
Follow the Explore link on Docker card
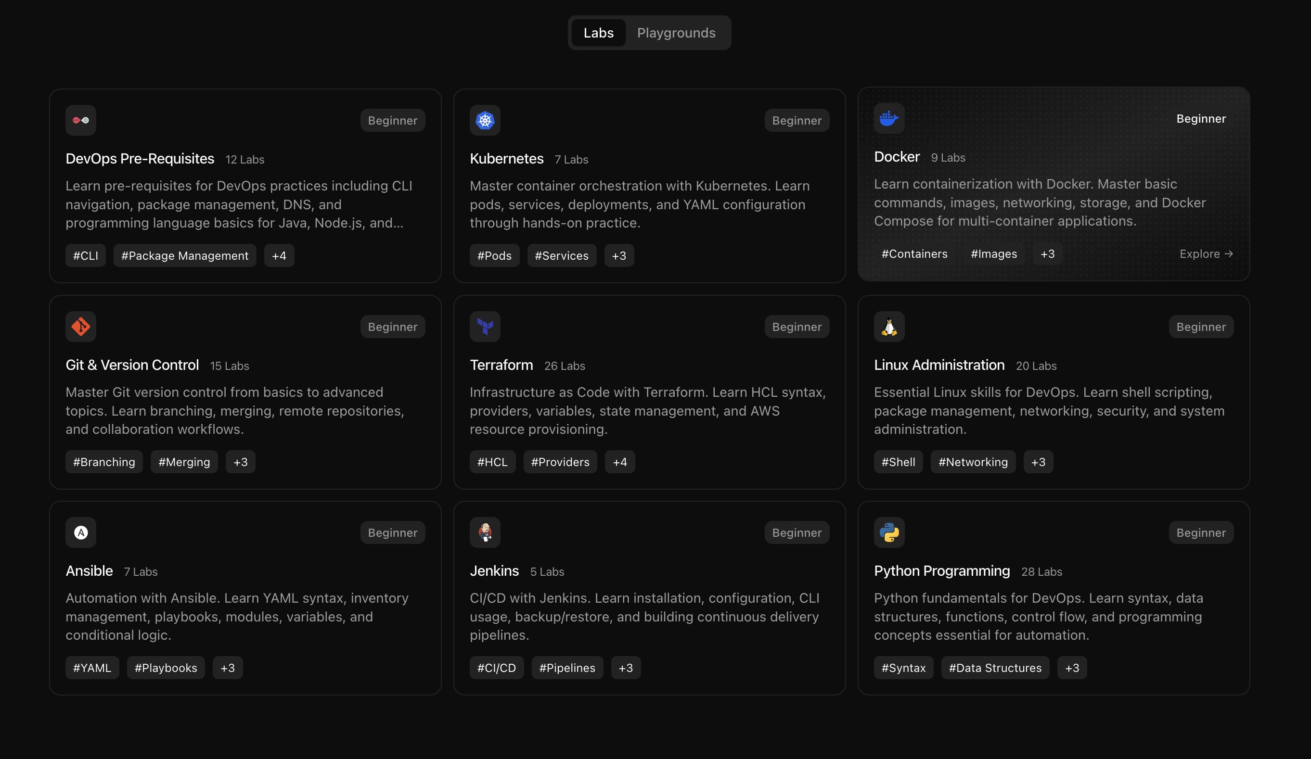(x=1206, y=253)
